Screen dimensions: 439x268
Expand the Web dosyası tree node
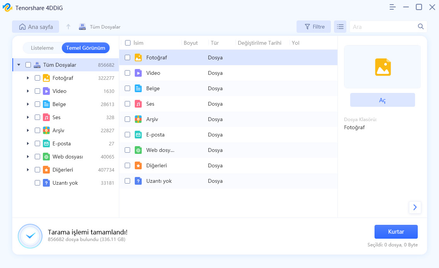click(28, 157)
